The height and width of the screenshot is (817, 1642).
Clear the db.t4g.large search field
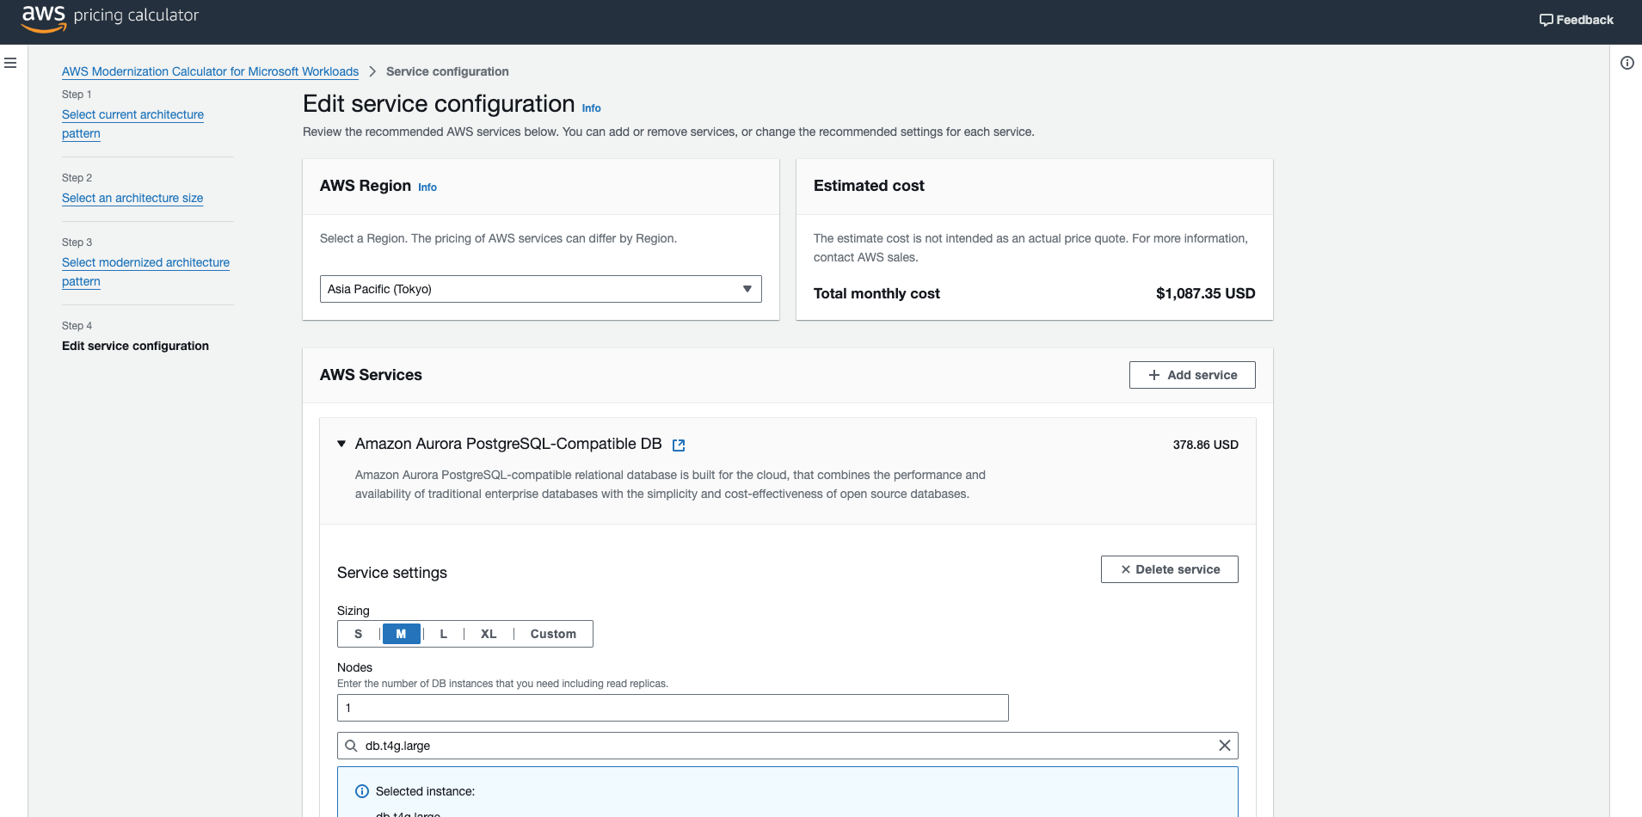1224,746
